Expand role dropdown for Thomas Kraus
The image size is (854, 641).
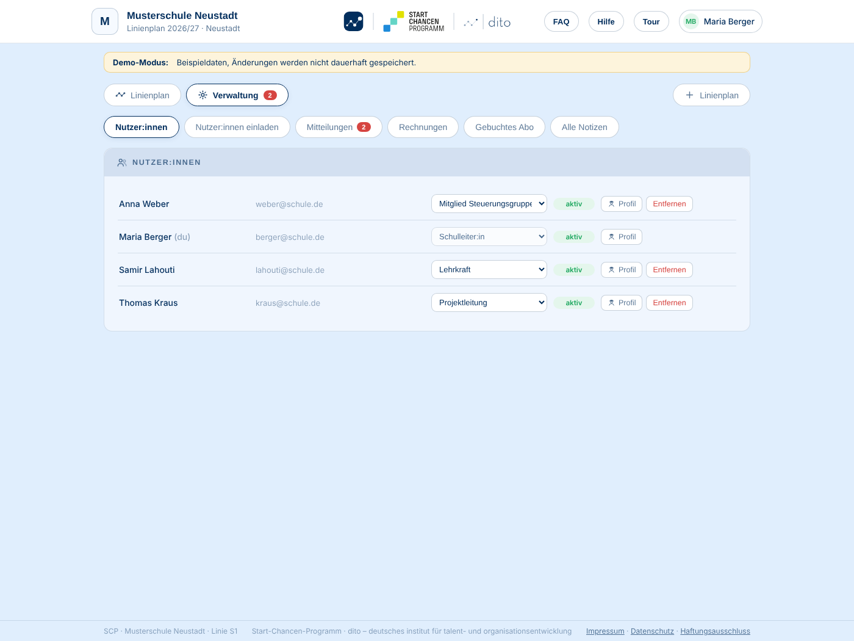click(489, 303)
